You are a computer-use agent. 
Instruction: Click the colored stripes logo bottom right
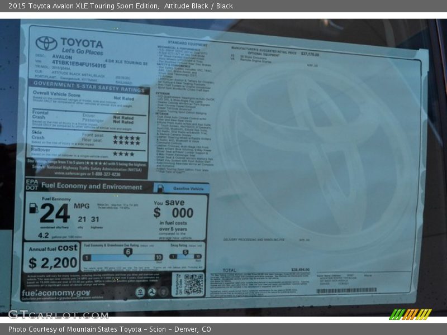tap(411, 314)
